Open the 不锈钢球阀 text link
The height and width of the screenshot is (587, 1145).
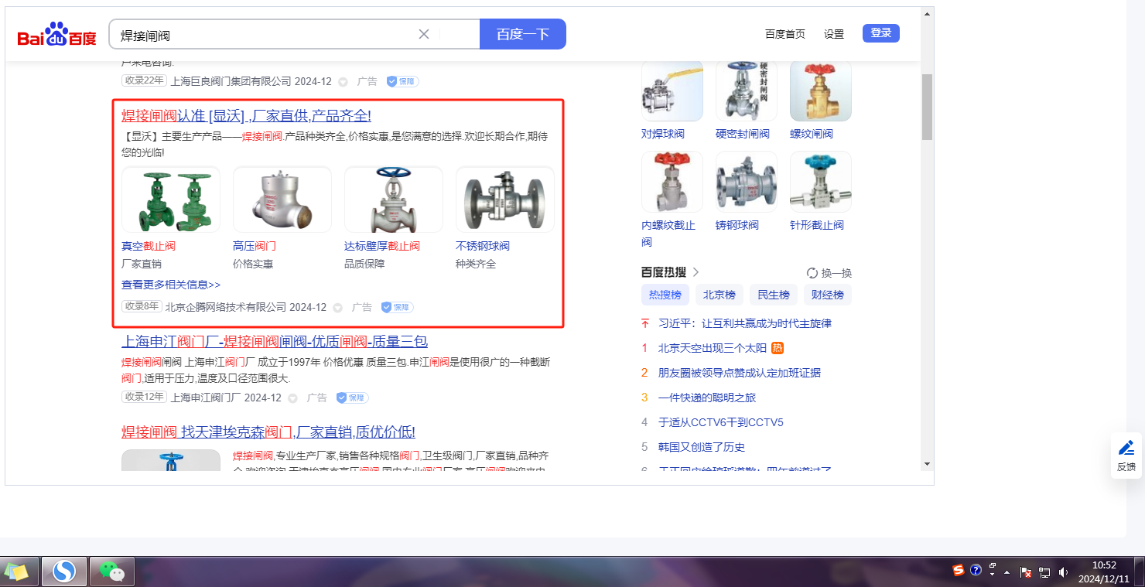click(x=483, y=246)
